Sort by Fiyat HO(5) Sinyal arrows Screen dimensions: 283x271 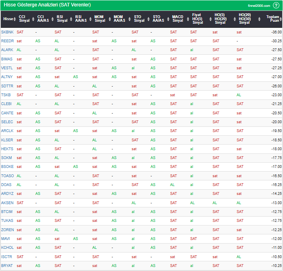click(x=210, y=19)
